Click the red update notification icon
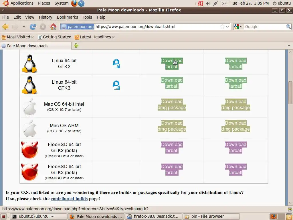The image size is (293, 220). (x=201, y=3)
